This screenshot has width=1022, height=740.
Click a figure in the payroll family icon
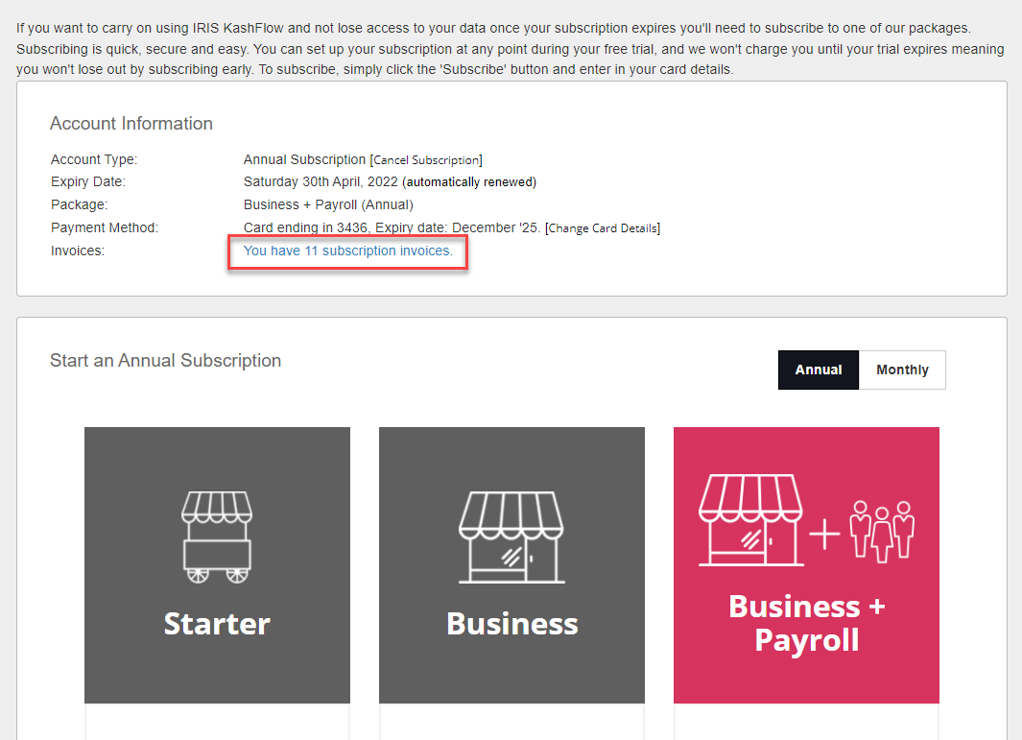(x=880, y=537)
